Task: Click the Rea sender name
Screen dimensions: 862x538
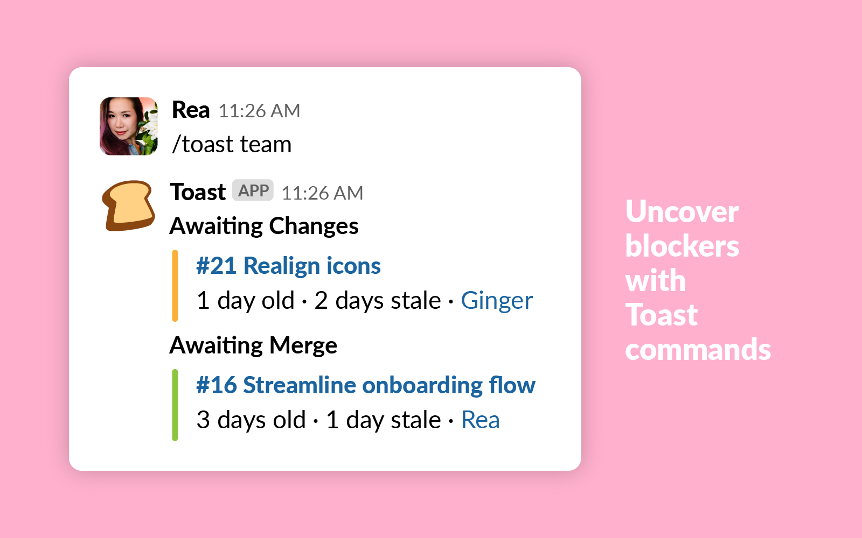Action: click(x=191, y=110)
